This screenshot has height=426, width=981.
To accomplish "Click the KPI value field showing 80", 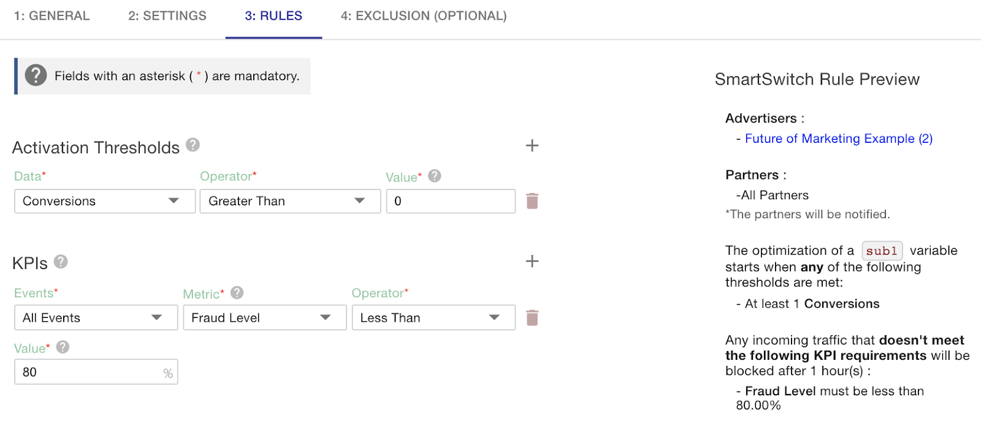I will pos(96,372).
